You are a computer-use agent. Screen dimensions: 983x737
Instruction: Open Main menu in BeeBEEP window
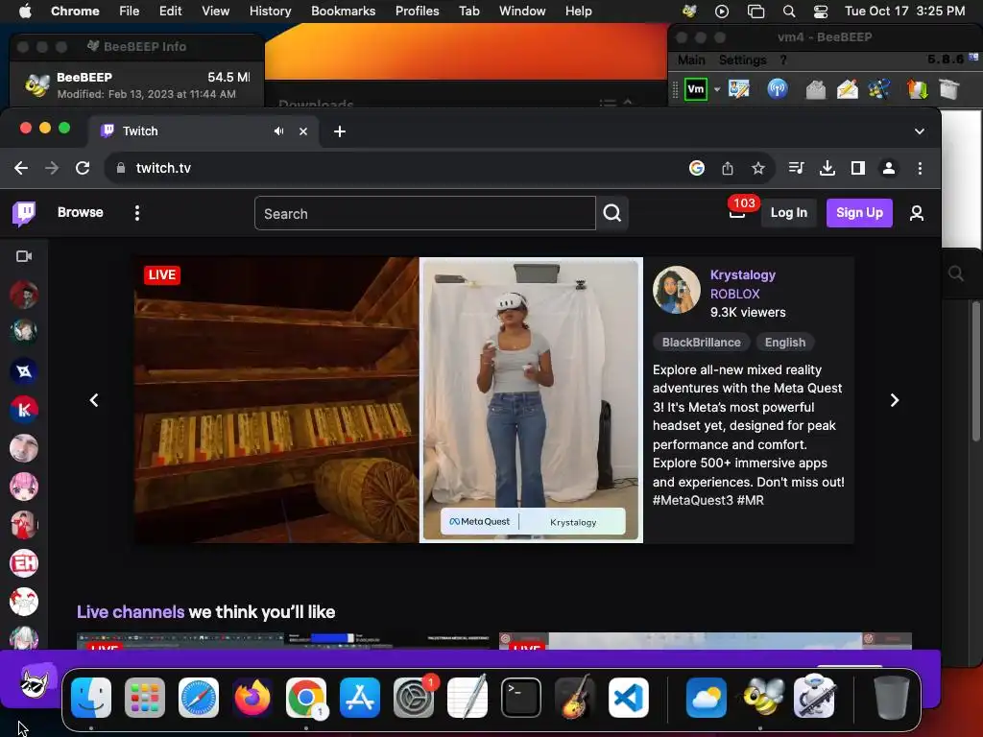691,59
